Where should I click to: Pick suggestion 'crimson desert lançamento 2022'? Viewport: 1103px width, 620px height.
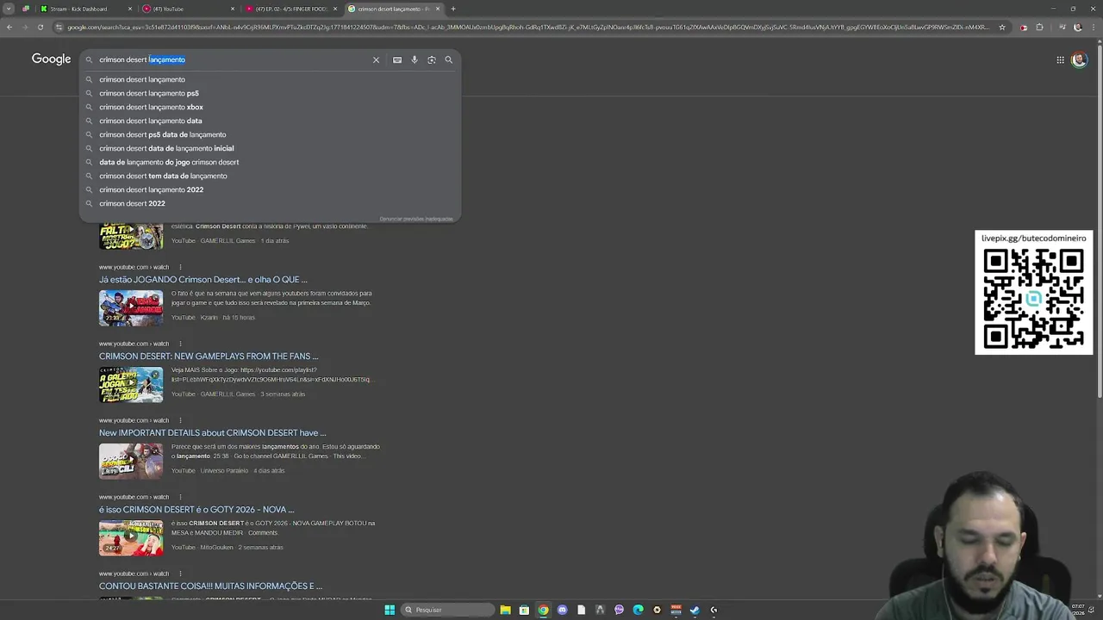pyautogui.click(x=152, y=189)
